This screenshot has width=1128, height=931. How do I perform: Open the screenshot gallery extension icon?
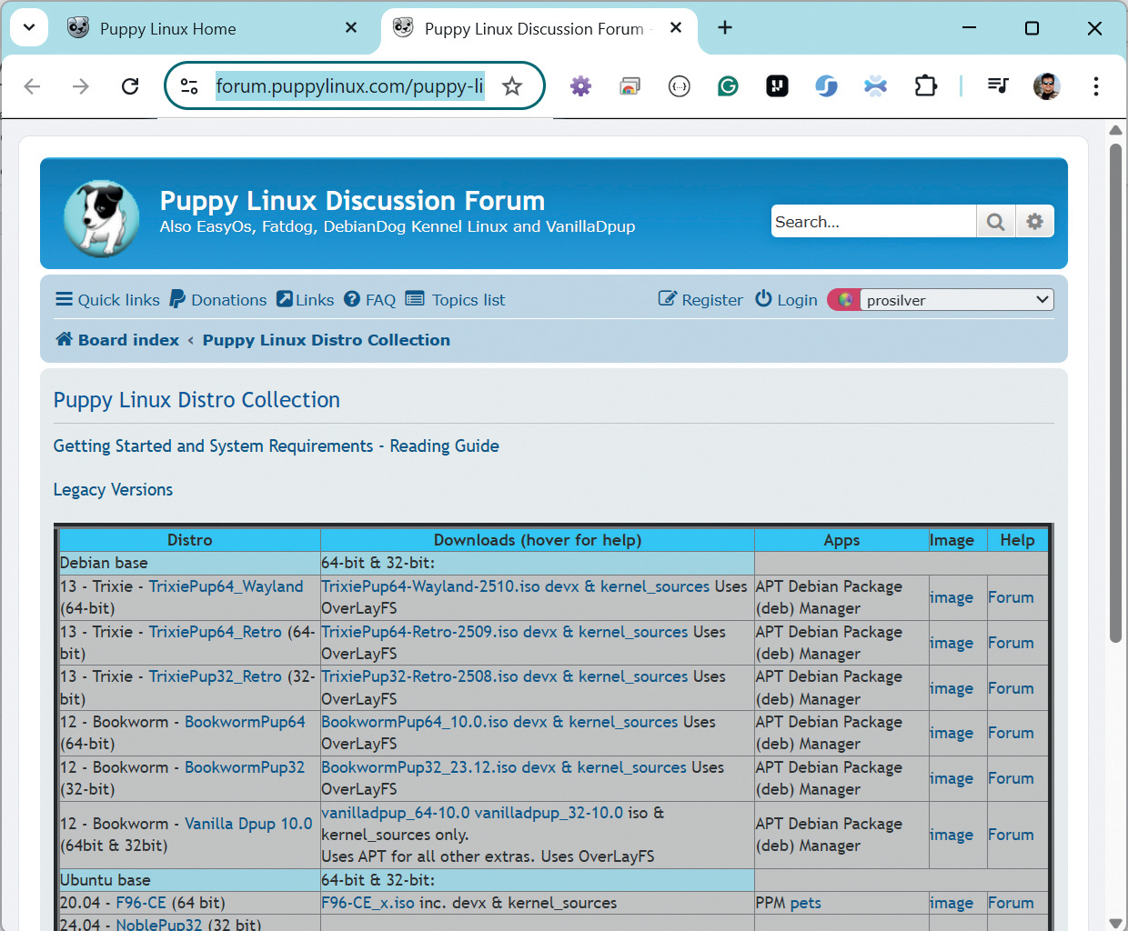coord(629,86)
